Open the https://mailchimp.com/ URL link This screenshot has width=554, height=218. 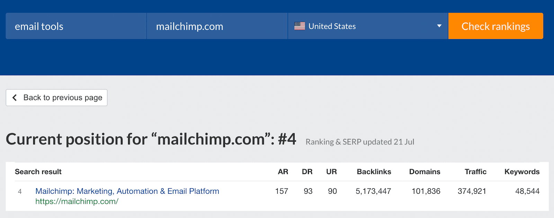coord(77,201)
